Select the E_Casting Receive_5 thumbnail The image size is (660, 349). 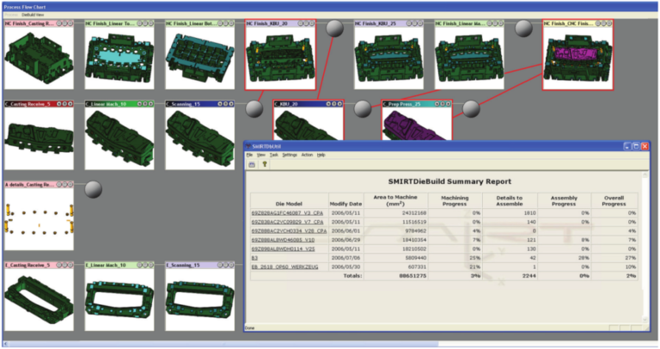point(39,300)
